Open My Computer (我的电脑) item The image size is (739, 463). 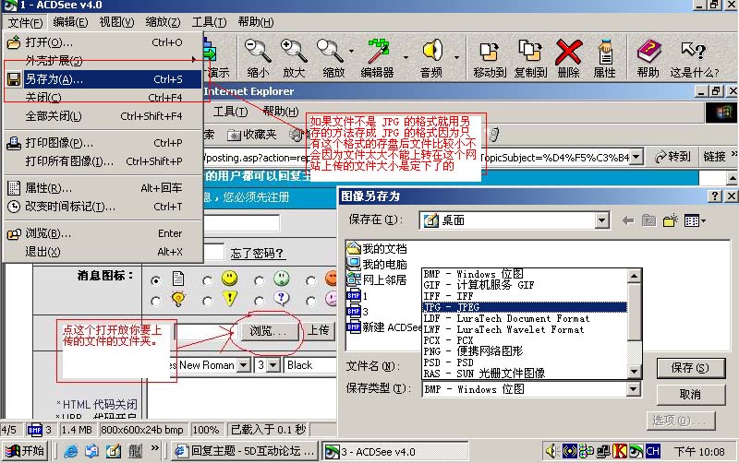click(377, 264)
